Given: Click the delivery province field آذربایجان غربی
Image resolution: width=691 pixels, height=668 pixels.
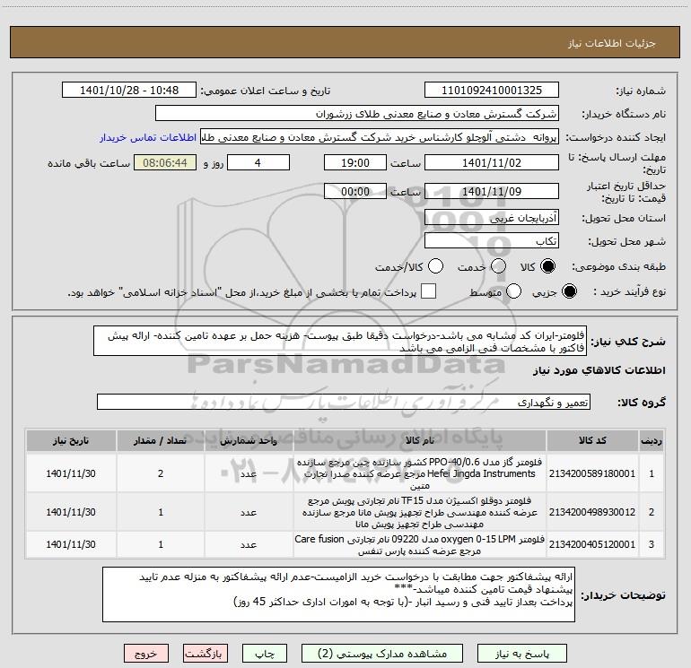Looking at the screenshot, I should click(x=492, y=218).
